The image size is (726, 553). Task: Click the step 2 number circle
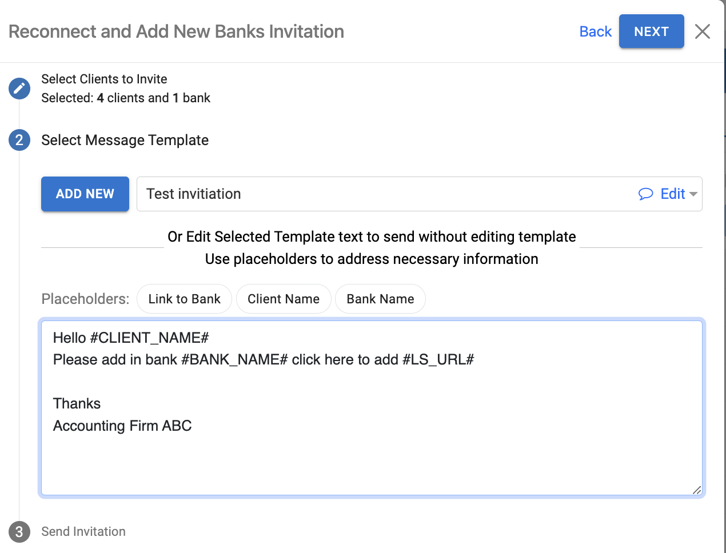[19, 140]
